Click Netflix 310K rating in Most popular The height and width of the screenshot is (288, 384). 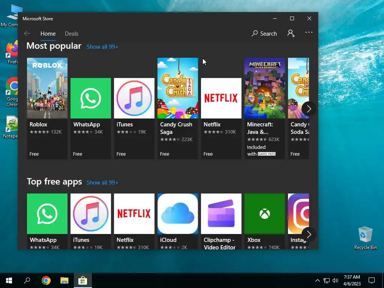(x=220, y=132)
